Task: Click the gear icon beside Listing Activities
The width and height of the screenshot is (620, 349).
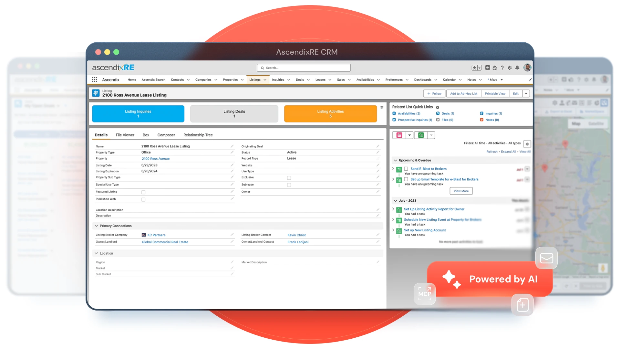Action: 382,107
